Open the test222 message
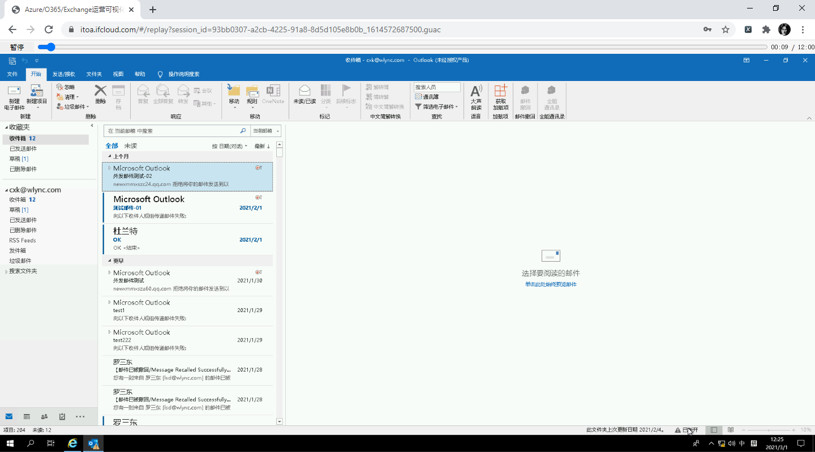The height and width of the screenshot is (452, 815). [x=188, y=340]
